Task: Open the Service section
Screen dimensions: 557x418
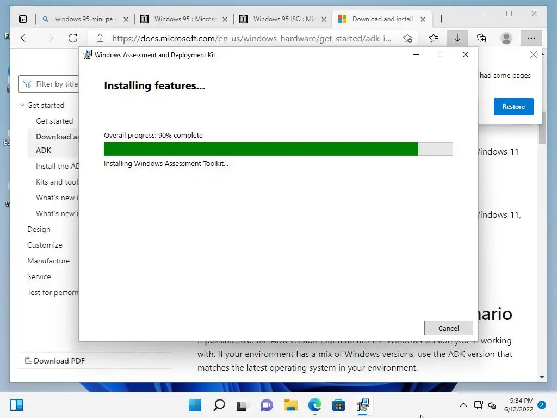Action: pyautogui.click(x=39, y=276)
